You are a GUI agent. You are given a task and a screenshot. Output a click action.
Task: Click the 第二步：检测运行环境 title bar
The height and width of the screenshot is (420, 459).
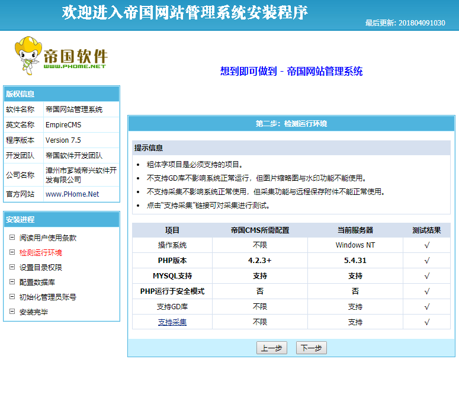(291, 124)
